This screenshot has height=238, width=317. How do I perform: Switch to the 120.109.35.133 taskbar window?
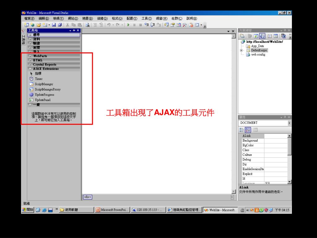click(148, 210)
